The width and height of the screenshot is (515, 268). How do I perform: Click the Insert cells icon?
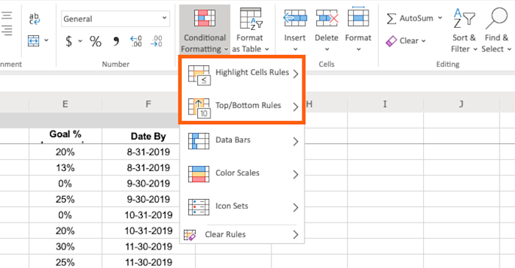click(x=295, y=18)
